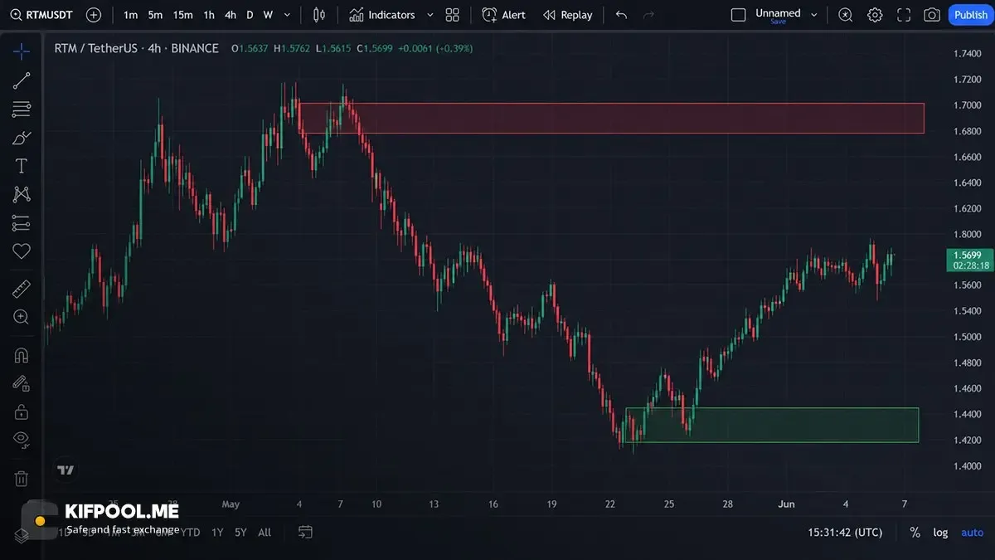Open the prediction and measurement tools

click(22, 223)
